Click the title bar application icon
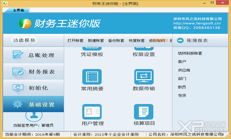 click(x=5, y=3)
